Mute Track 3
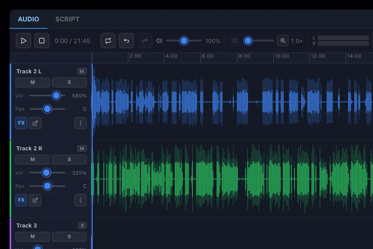Image resolution: width=373 pixels, height=249 pixels. point(33,237)
